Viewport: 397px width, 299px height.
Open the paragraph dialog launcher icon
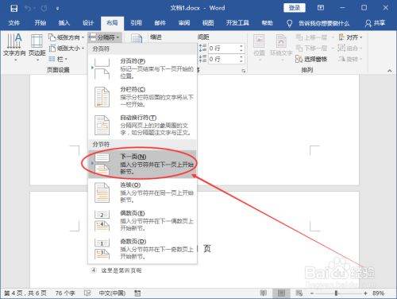[244, 71]
